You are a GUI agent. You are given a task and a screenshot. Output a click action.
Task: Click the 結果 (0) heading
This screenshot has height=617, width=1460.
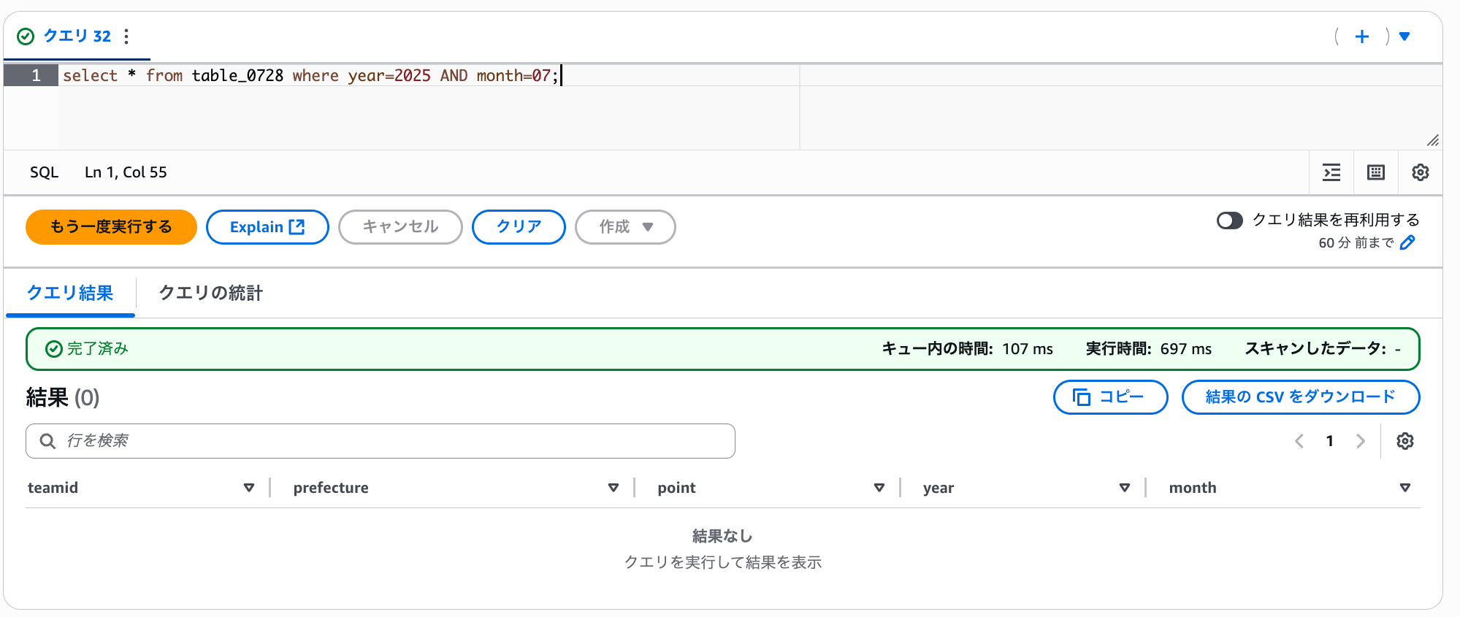63,397
